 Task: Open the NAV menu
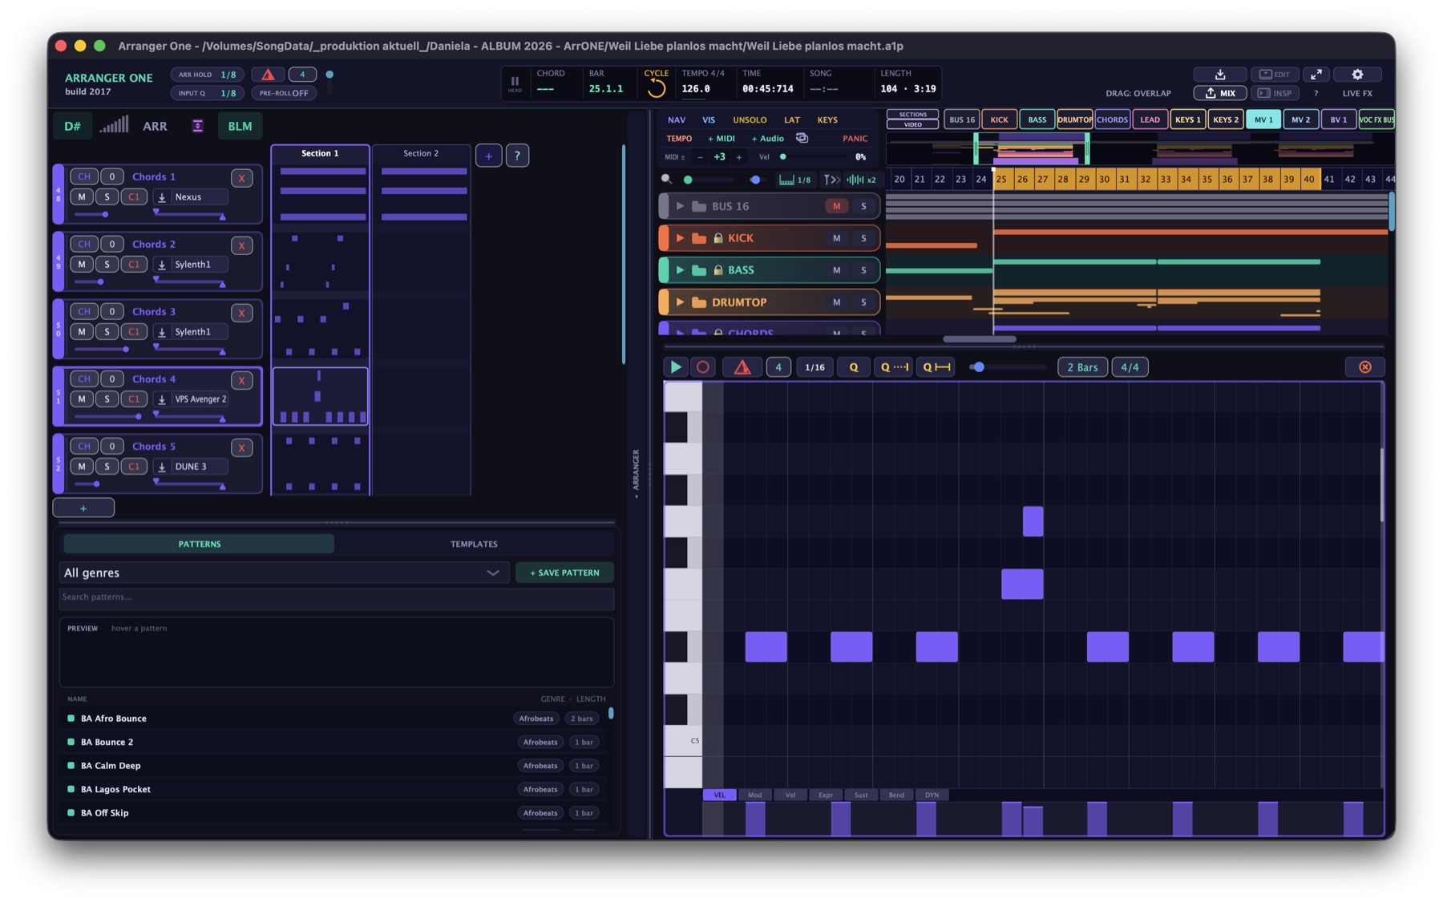click(x=677, y=119)
